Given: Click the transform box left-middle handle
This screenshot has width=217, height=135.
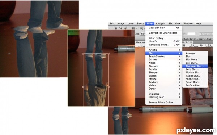Looking at the screenshot, I should [83, 87].
